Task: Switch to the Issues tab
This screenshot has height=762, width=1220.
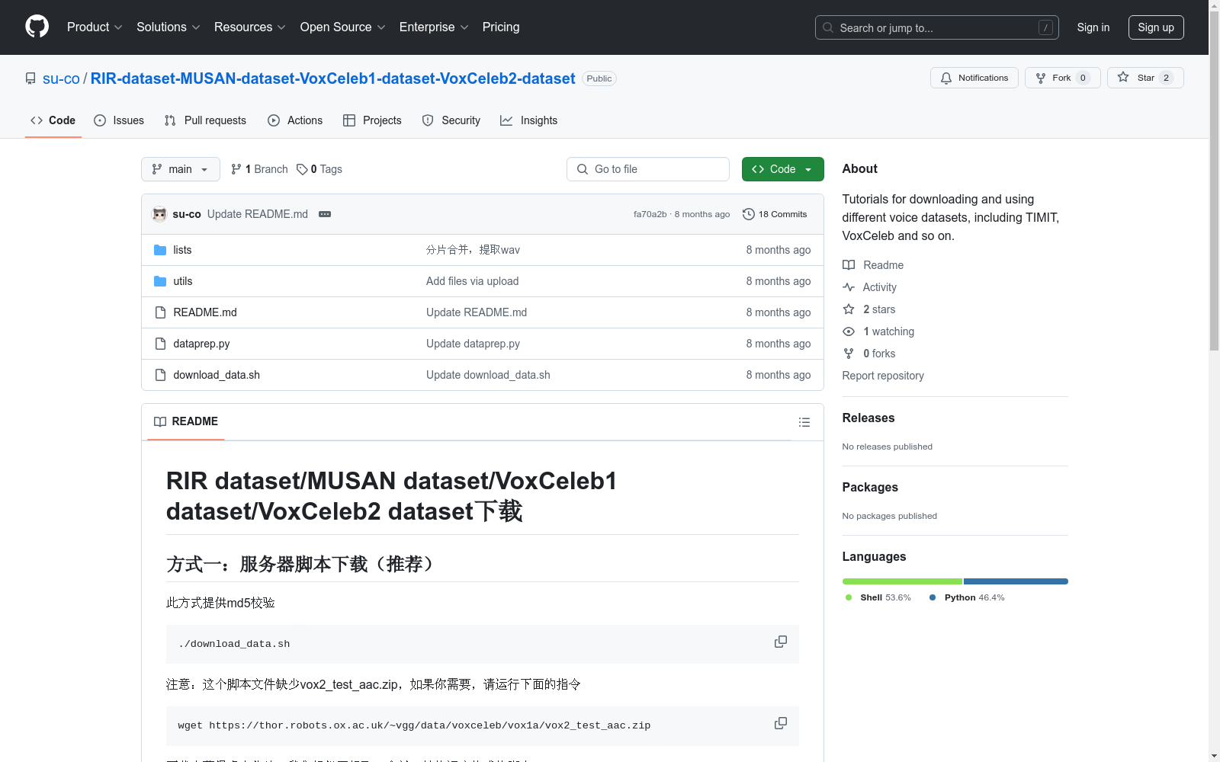Action: point(119,120)
